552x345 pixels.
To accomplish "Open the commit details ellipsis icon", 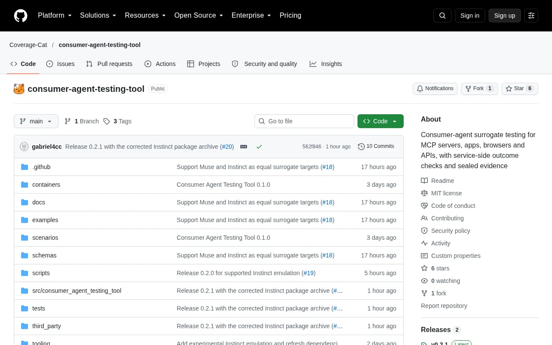I will (244, 147).
